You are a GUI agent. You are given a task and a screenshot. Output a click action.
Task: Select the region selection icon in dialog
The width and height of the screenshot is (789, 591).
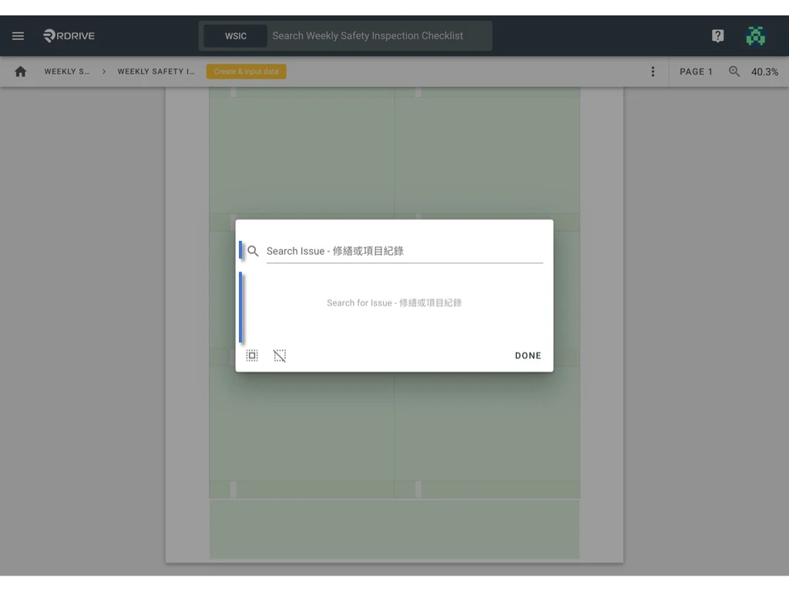click(252, 355)
